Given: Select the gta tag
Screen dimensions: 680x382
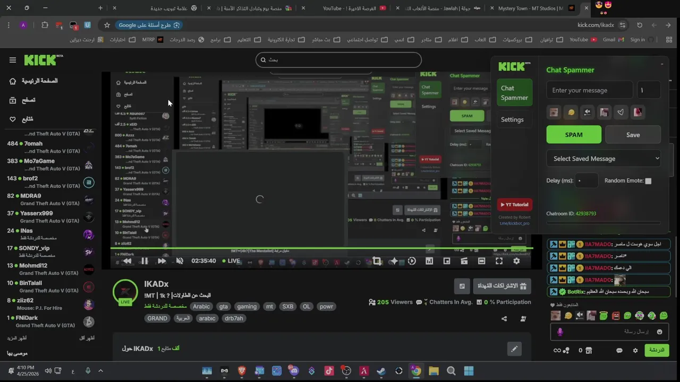Looking at the screenshot, I should click(224, 307).
